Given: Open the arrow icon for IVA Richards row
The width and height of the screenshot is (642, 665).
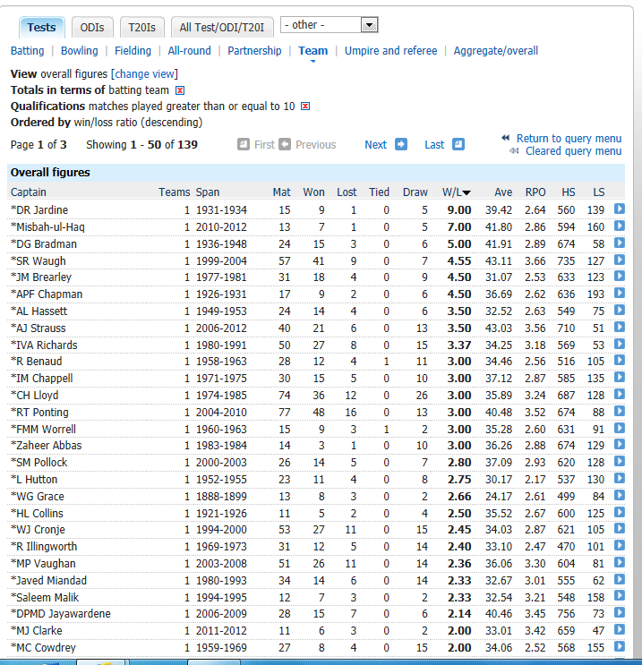Looking at the screenshot, I should point(620,344).
